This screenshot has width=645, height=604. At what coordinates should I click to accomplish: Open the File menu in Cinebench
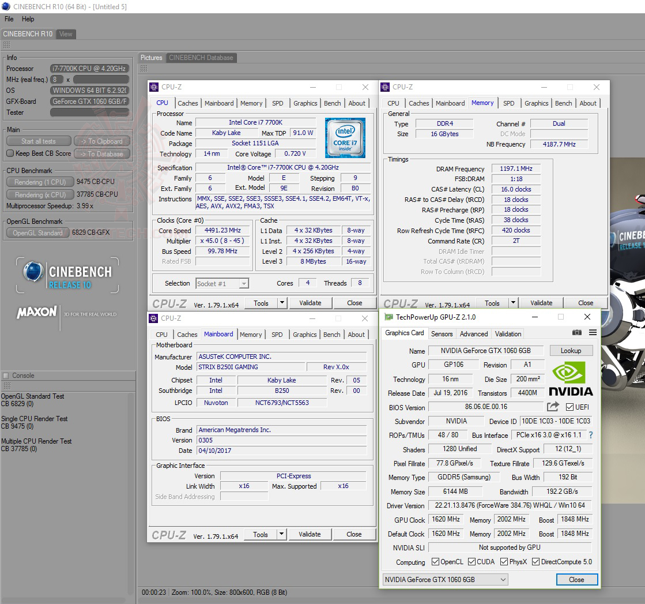click(9, 19)
